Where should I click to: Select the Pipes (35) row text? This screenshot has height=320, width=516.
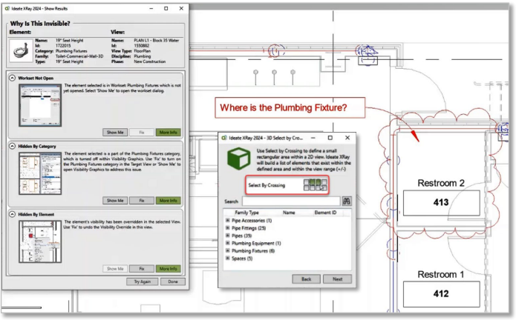[x=241, y=236]
